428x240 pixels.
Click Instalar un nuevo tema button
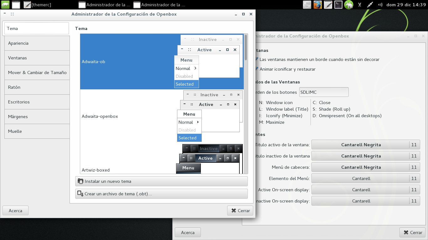(161, 181)
